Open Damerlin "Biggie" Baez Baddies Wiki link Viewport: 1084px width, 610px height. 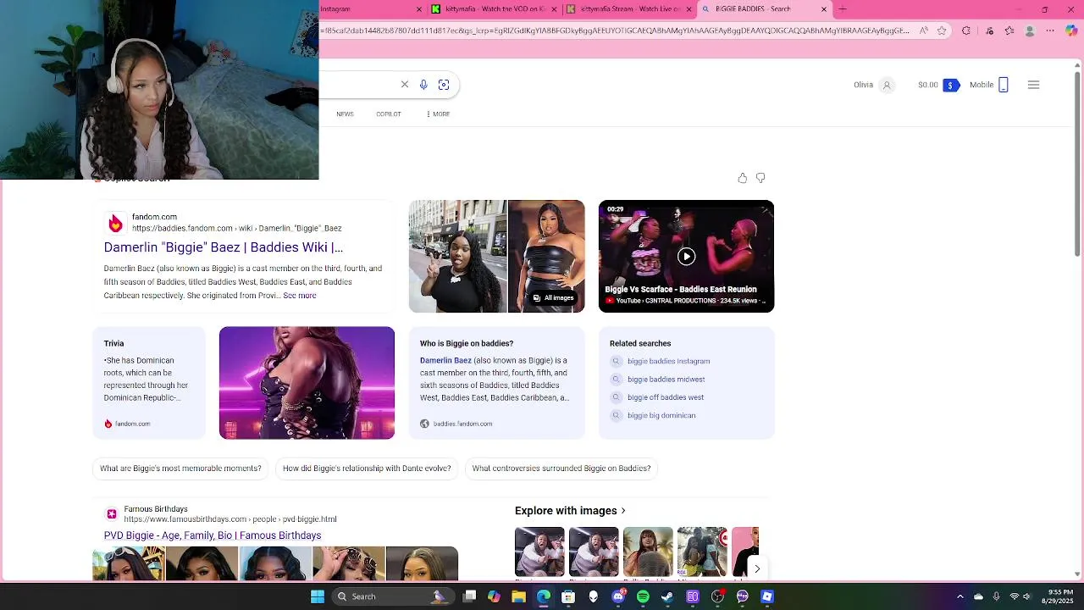pyautogui.click(x=224, y=247)
